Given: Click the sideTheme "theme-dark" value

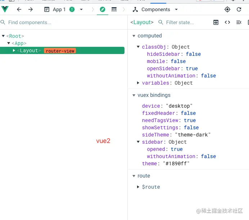Looking at the screenshot, I should pos(193,135).
